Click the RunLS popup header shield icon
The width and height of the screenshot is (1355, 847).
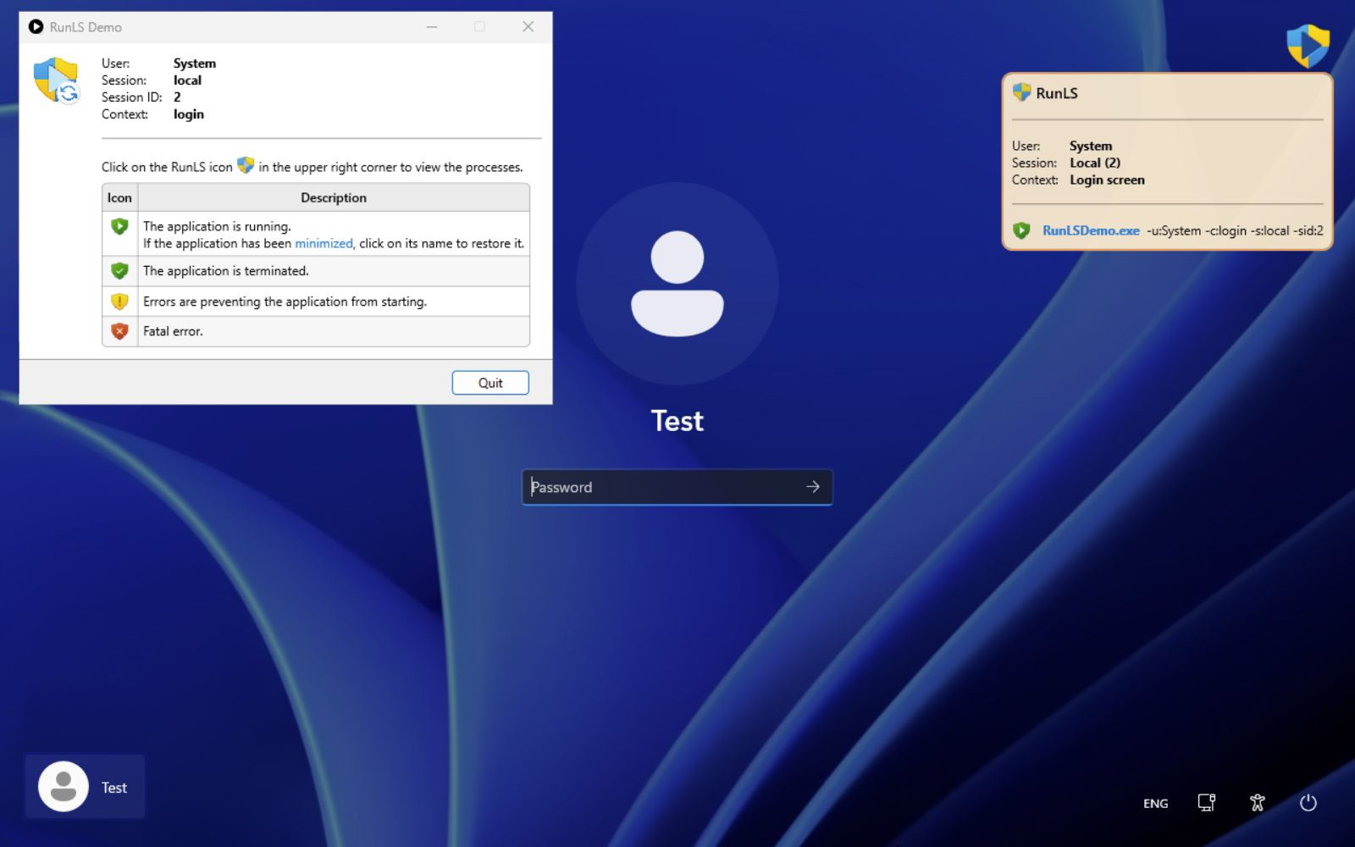pyautogui.click(x=1021, y=92)
